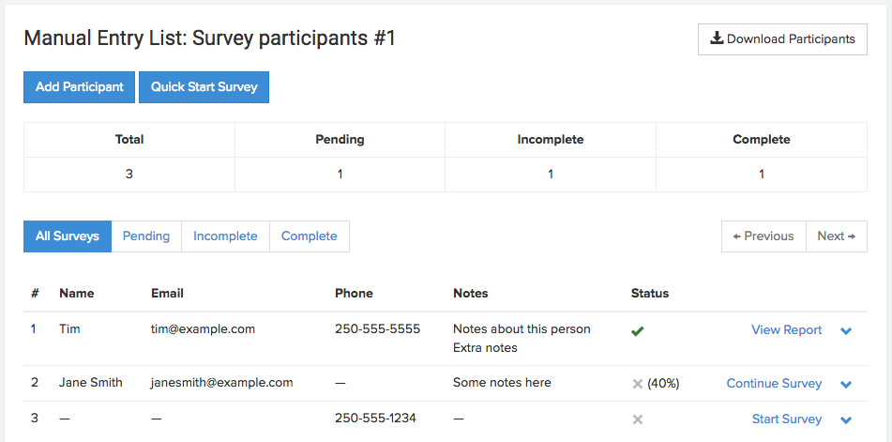Click the green checkmark status for Tim
This screenshot has width=892, height=442.
pyautogui.click(x=637, y=331)
